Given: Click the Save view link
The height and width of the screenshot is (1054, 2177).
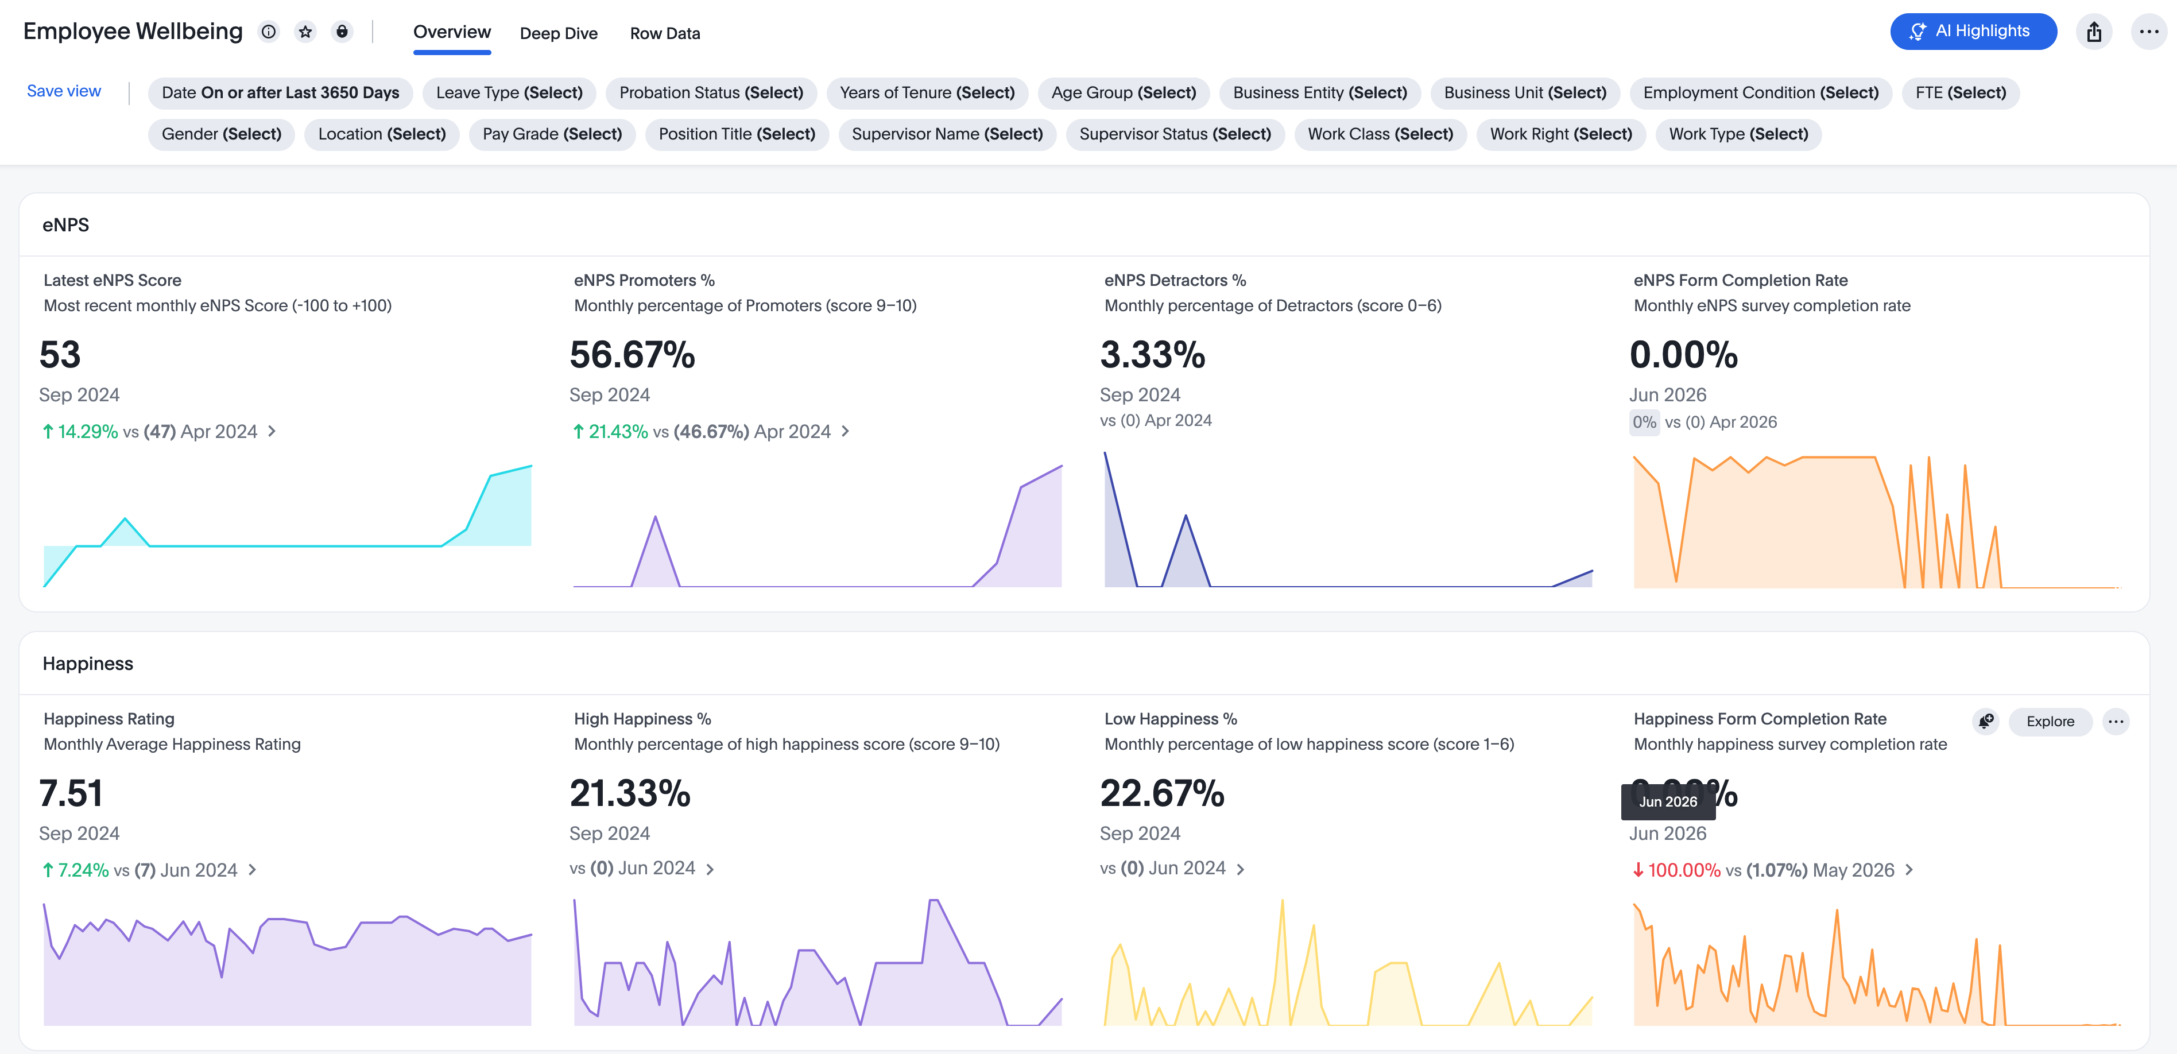Looking at the screenshot, I should point(64,91).
